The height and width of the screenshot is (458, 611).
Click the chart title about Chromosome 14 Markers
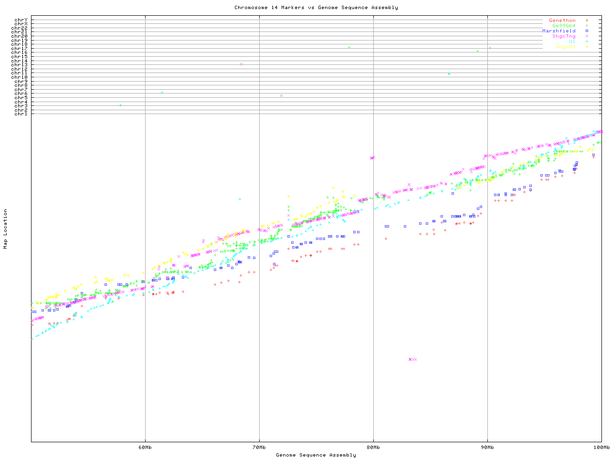[x=316, y=8]
